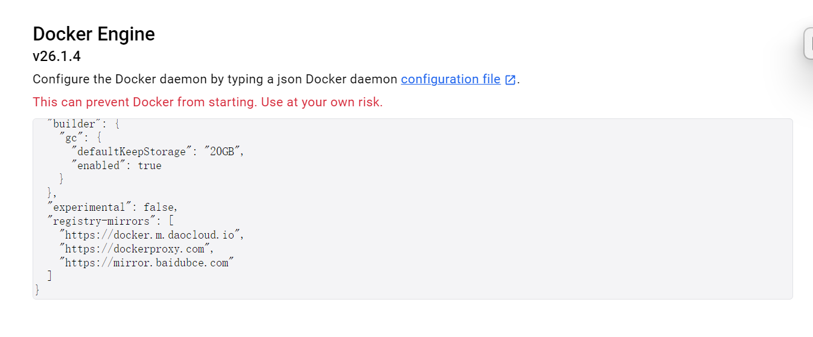
Task: Click the "gc" key line in editor
Action: tap(81, 138)
